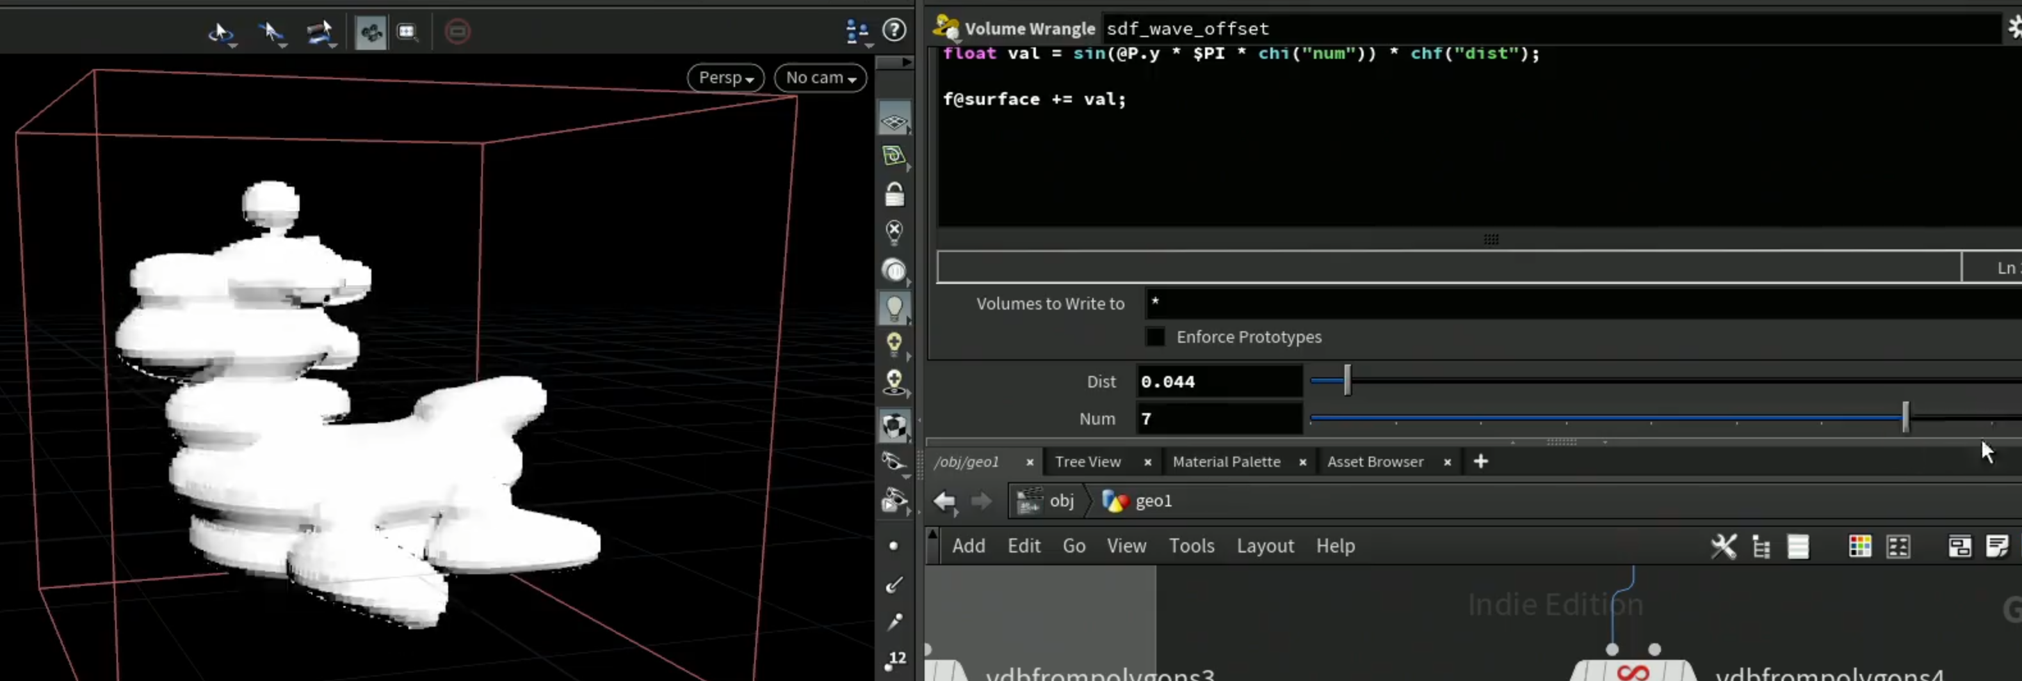Click the red stop render icon
The width and height of the screenshot is (2022, 681).
[x=458, y=31]
